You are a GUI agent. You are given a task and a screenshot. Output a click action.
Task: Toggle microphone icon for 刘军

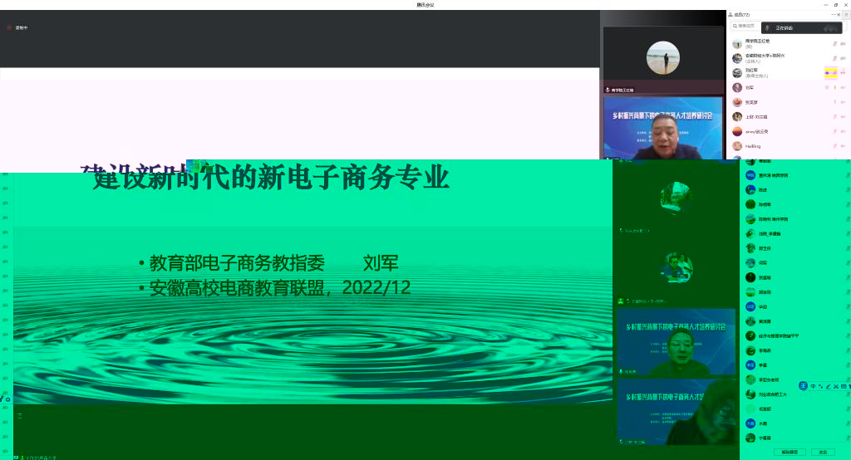[x=834, y=87]
